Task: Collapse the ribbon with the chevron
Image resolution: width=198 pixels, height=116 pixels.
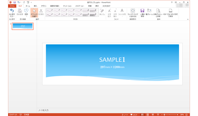Action: [x=188, y=19]
